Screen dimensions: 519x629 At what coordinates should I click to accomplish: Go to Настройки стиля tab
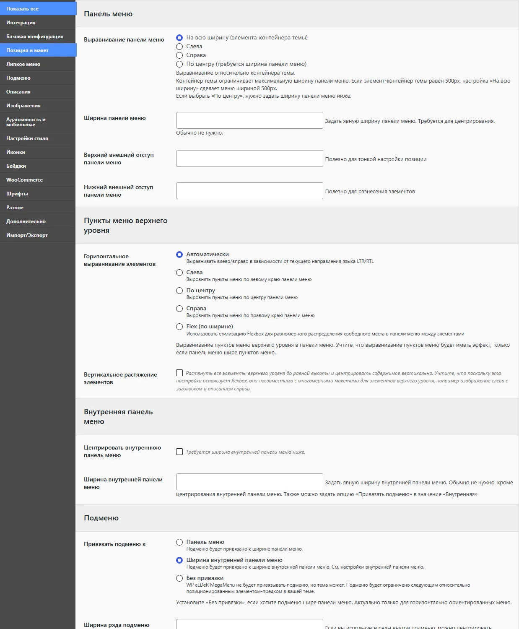pyautogui.click(x=38, y=138)
